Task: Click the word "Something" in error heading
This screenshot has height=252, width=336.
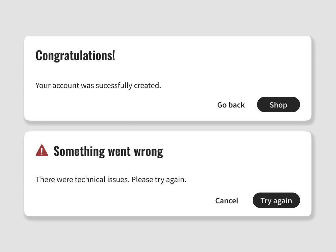Action: coord(79,151)
